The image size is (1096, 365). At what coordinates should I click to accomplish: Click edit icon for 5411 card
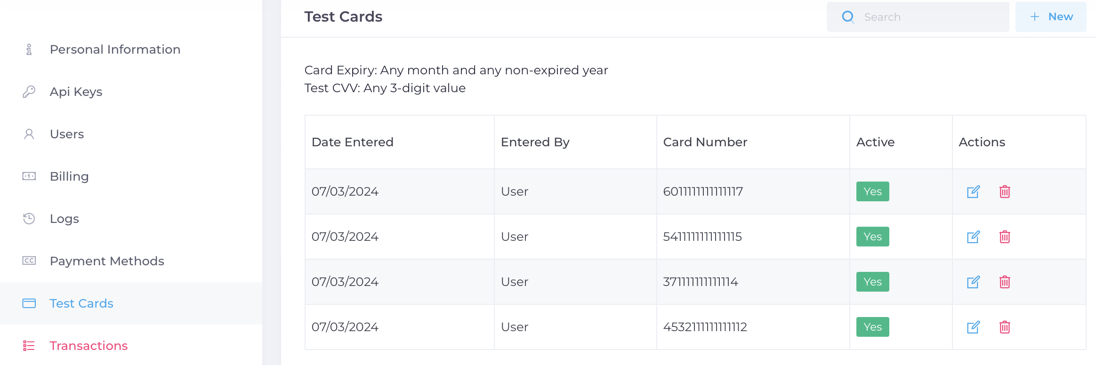point(973,237)
